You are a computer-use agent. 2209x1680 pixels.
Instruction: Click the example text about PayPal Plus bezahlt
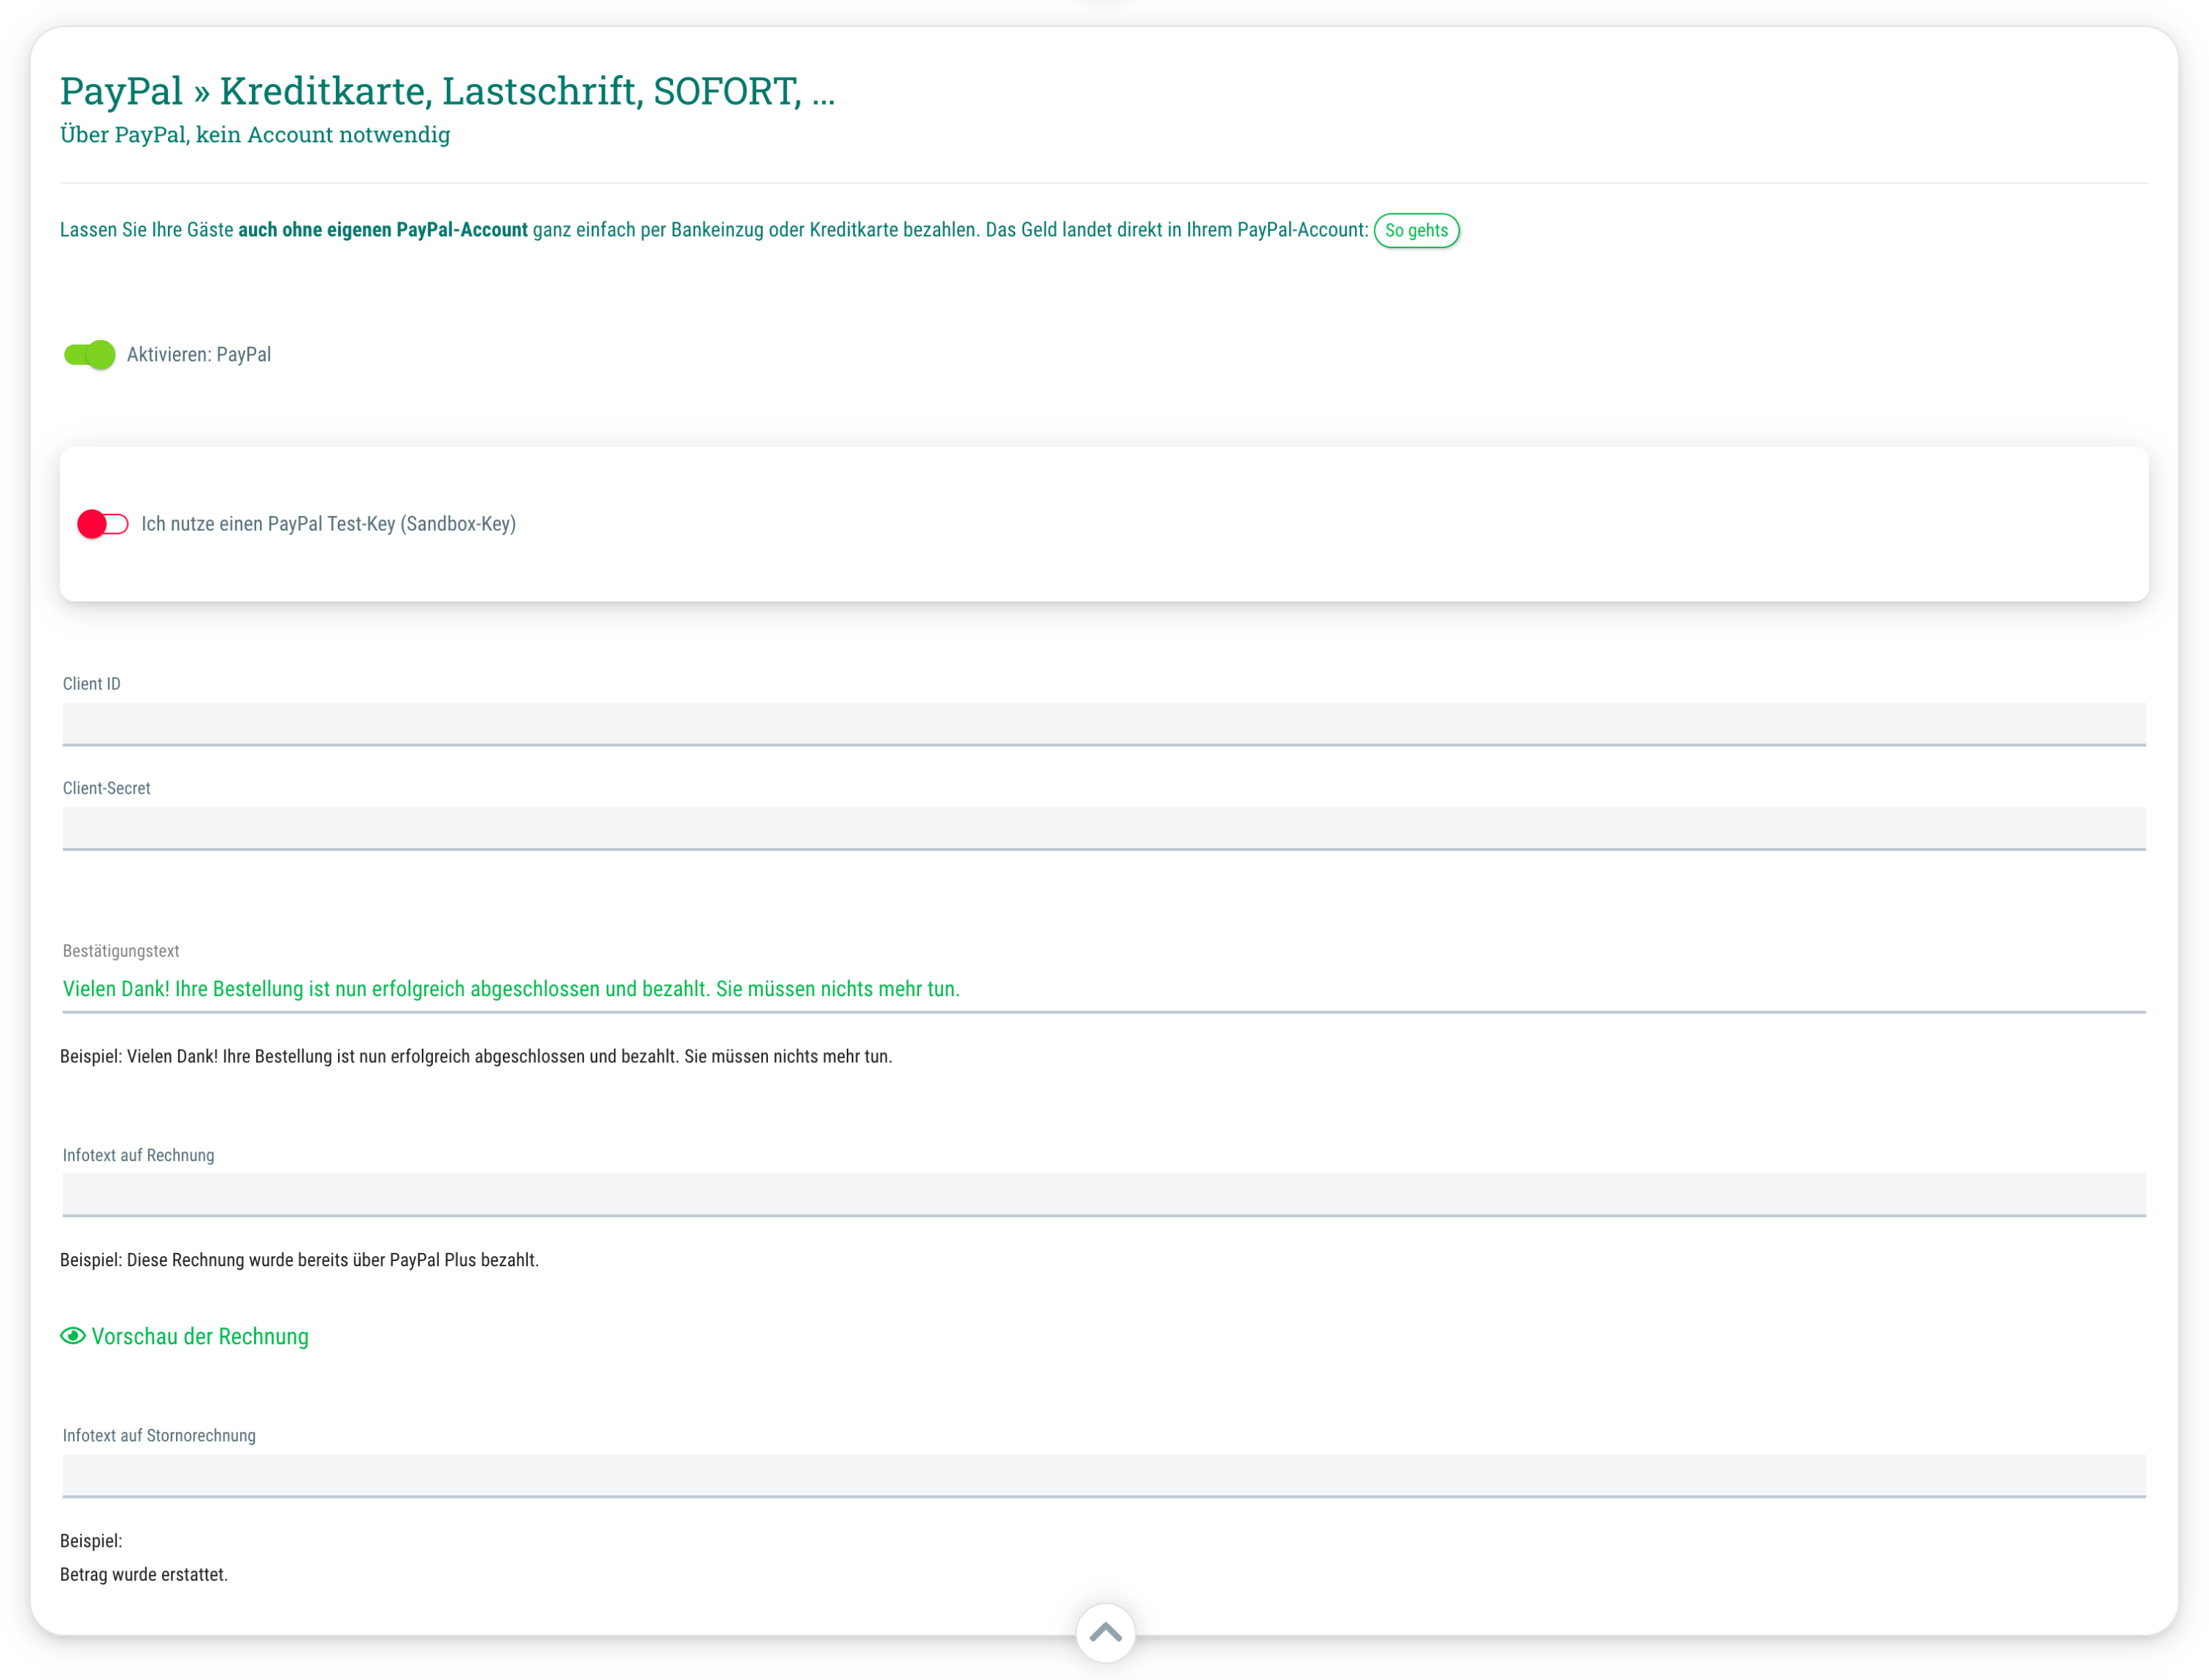coord(299,1261)
